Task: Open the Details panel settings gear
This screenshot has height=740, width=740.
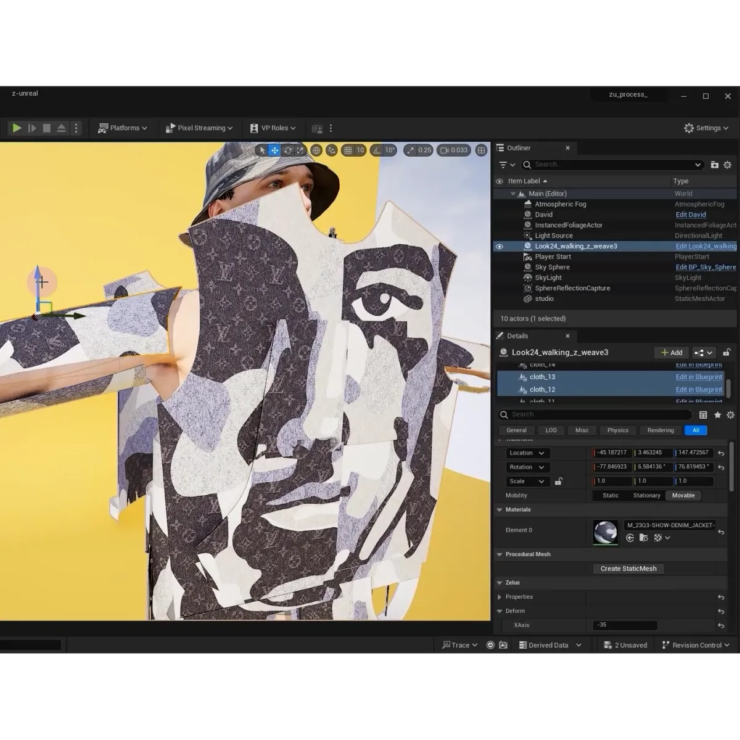Action: point(730,414)
